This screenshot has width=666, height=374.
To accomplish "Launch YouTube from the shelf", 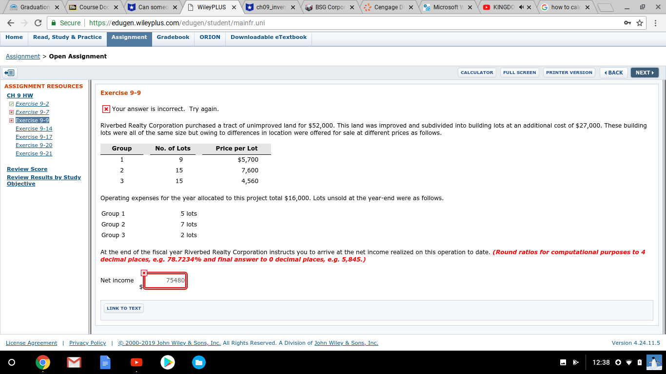I will [137, 362].
